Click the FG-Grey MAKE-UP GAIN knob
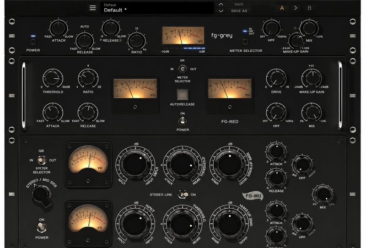The height and width of the screenshot is (248, 366). 296,41
